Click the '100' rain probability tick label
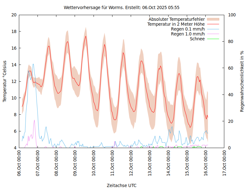 (x=232, y=15)
